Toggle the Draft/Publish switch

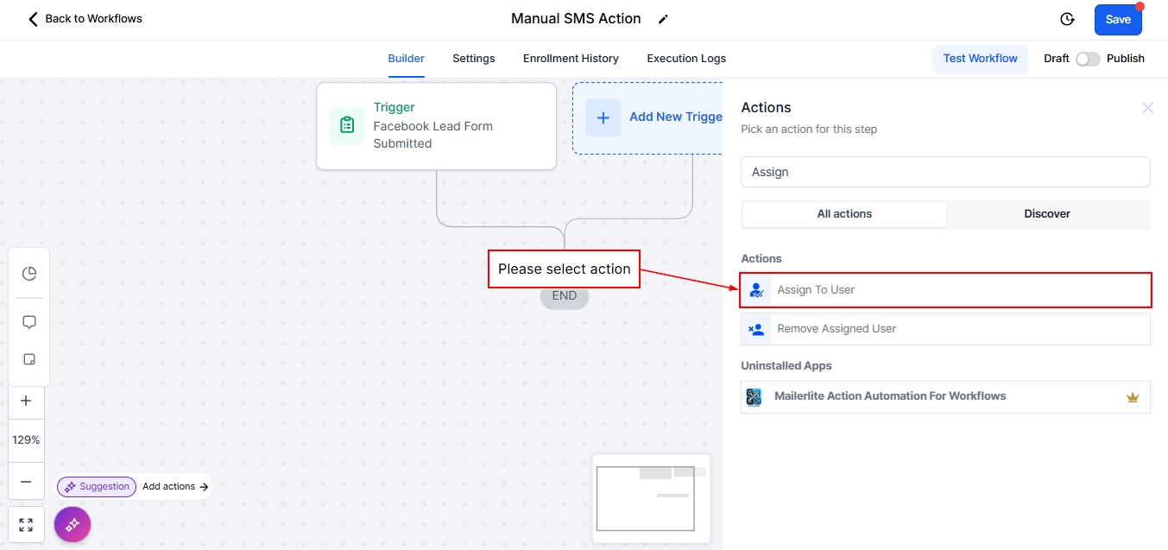click(1088, 59)
